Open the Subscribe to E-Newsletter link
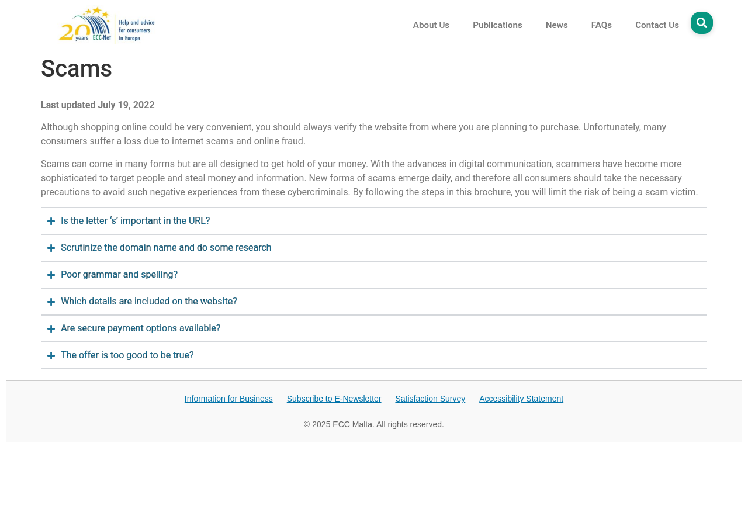 coord(334,399)
